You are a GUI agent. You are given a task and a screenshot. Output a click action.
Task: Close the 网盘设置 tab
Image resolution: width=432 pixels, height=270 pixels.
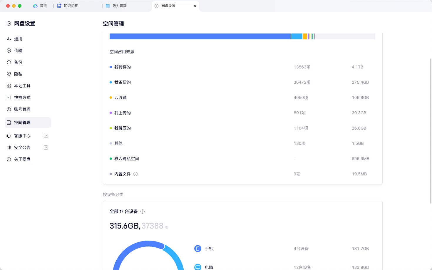coord(195,6)
